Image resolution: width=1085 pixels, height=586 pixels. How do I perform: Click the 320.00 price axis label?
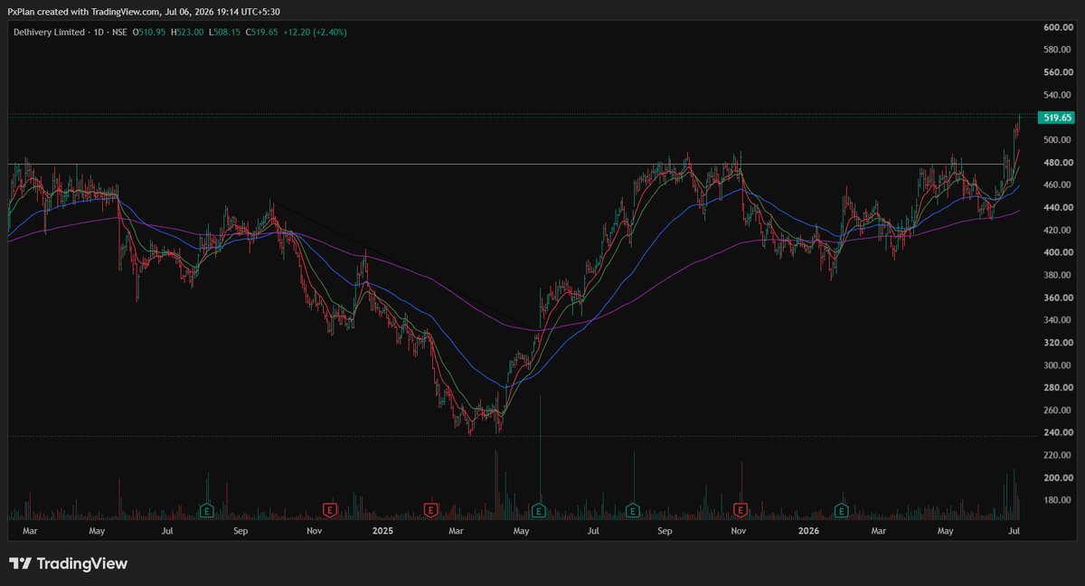pos(1057,343)
